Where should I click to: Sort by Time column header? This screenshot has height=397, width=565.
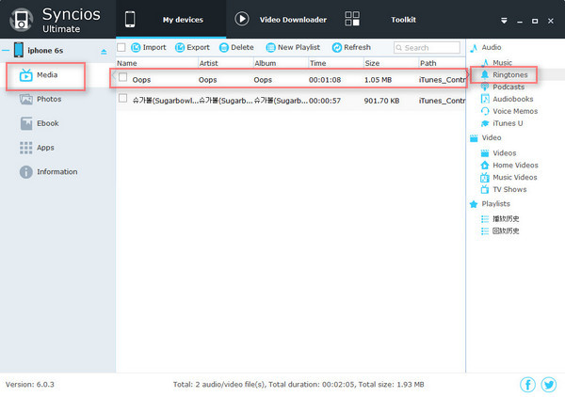(318, 63)
